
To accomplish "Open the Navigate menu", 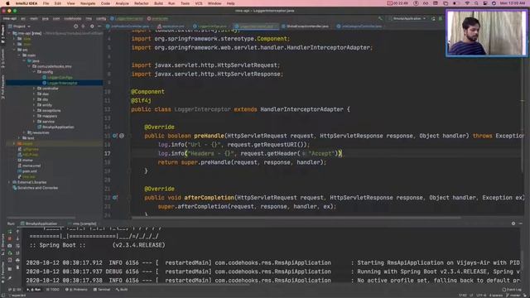I will (88, 3).
